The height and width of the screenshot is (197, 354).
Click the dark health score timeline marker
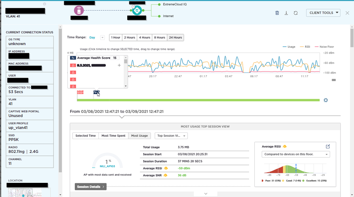tap(96, 92)
